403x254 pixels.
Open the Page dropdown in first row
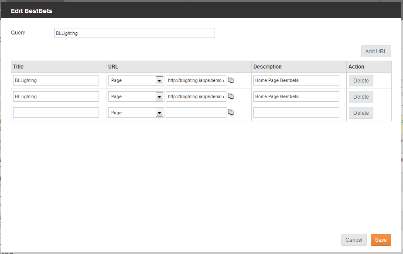(x=136, y=80)
